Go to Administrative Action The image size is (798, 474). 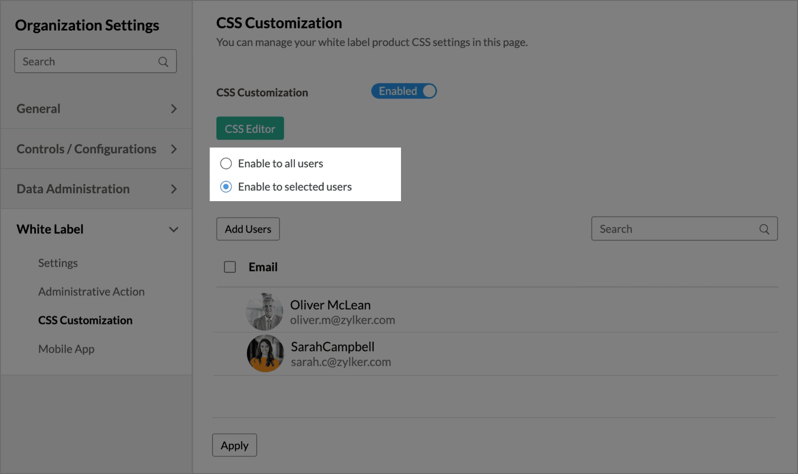(x=92, y=292)
